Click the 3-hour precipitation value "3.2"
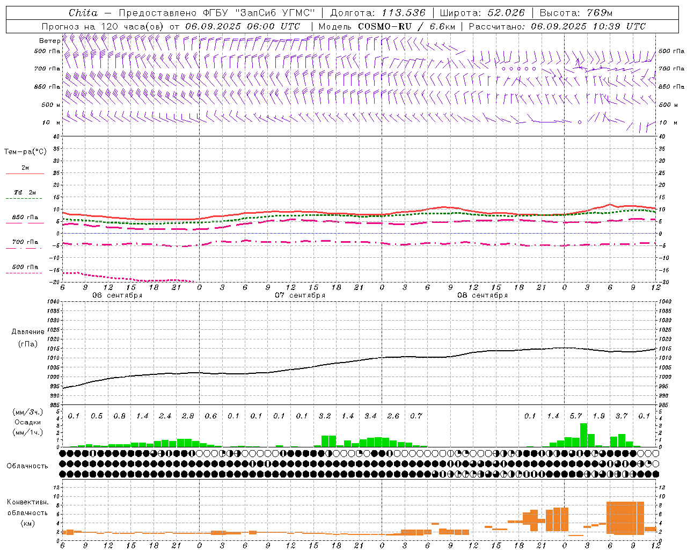This screenshot has height=550, width=687. [x=325, y=416]
